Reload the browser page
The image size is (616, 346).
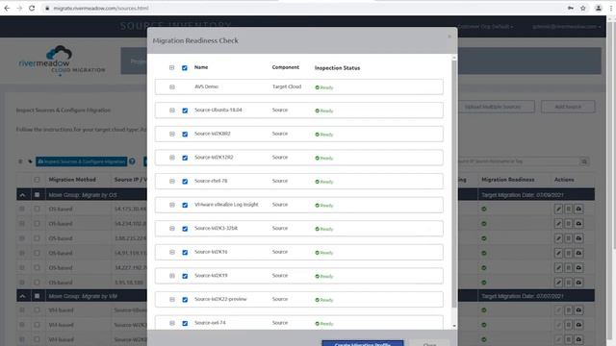click(32, 8)
